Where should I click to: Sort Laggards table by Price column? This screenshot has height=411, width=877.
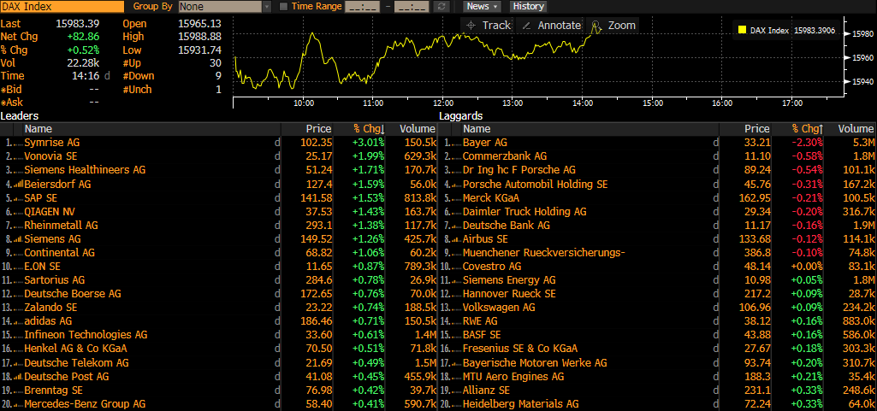[x=756, y=128]
